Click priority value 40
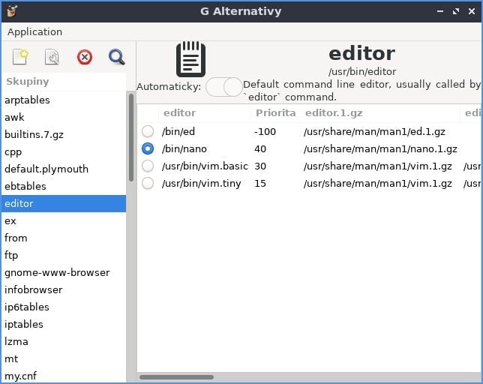 coord(260,149)
